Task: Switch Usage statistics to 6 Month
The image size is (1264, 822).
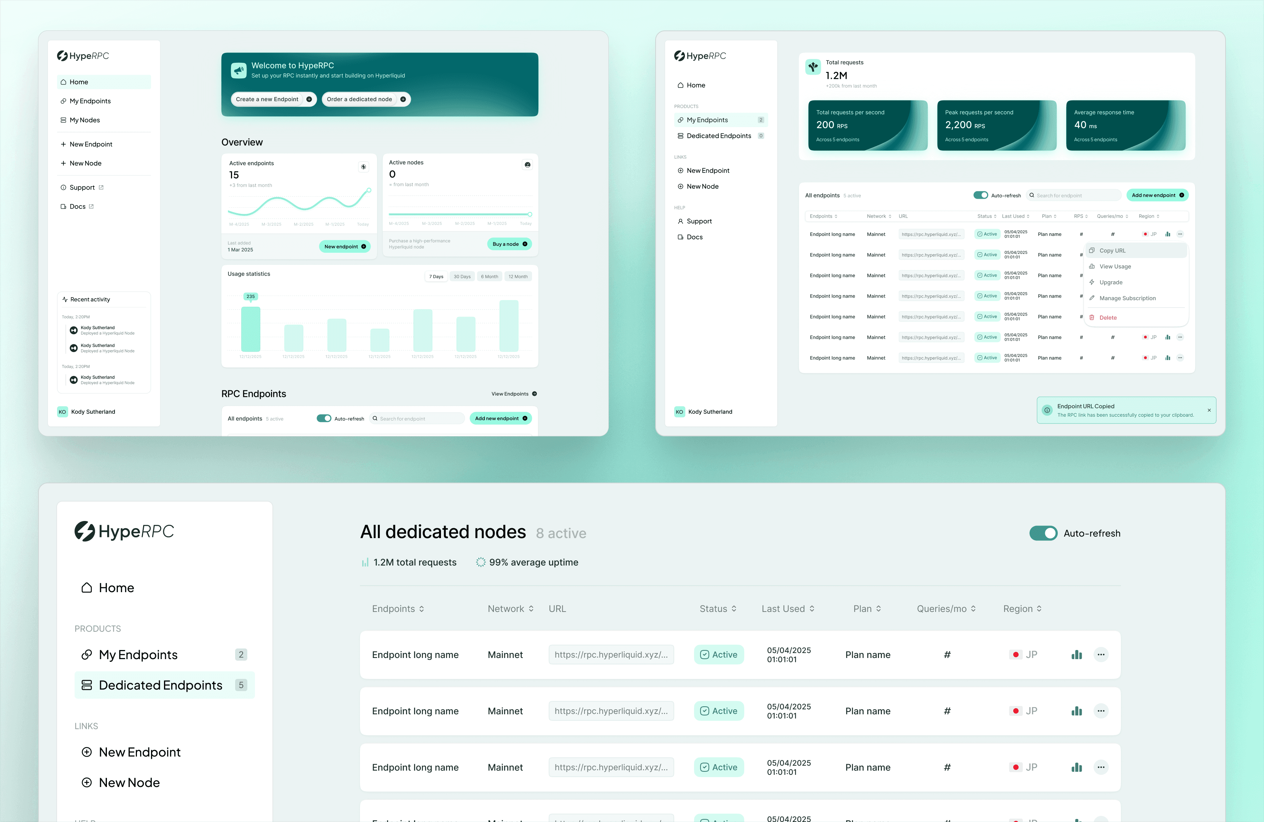Action: pyautogui.click(x=490, y=277)
